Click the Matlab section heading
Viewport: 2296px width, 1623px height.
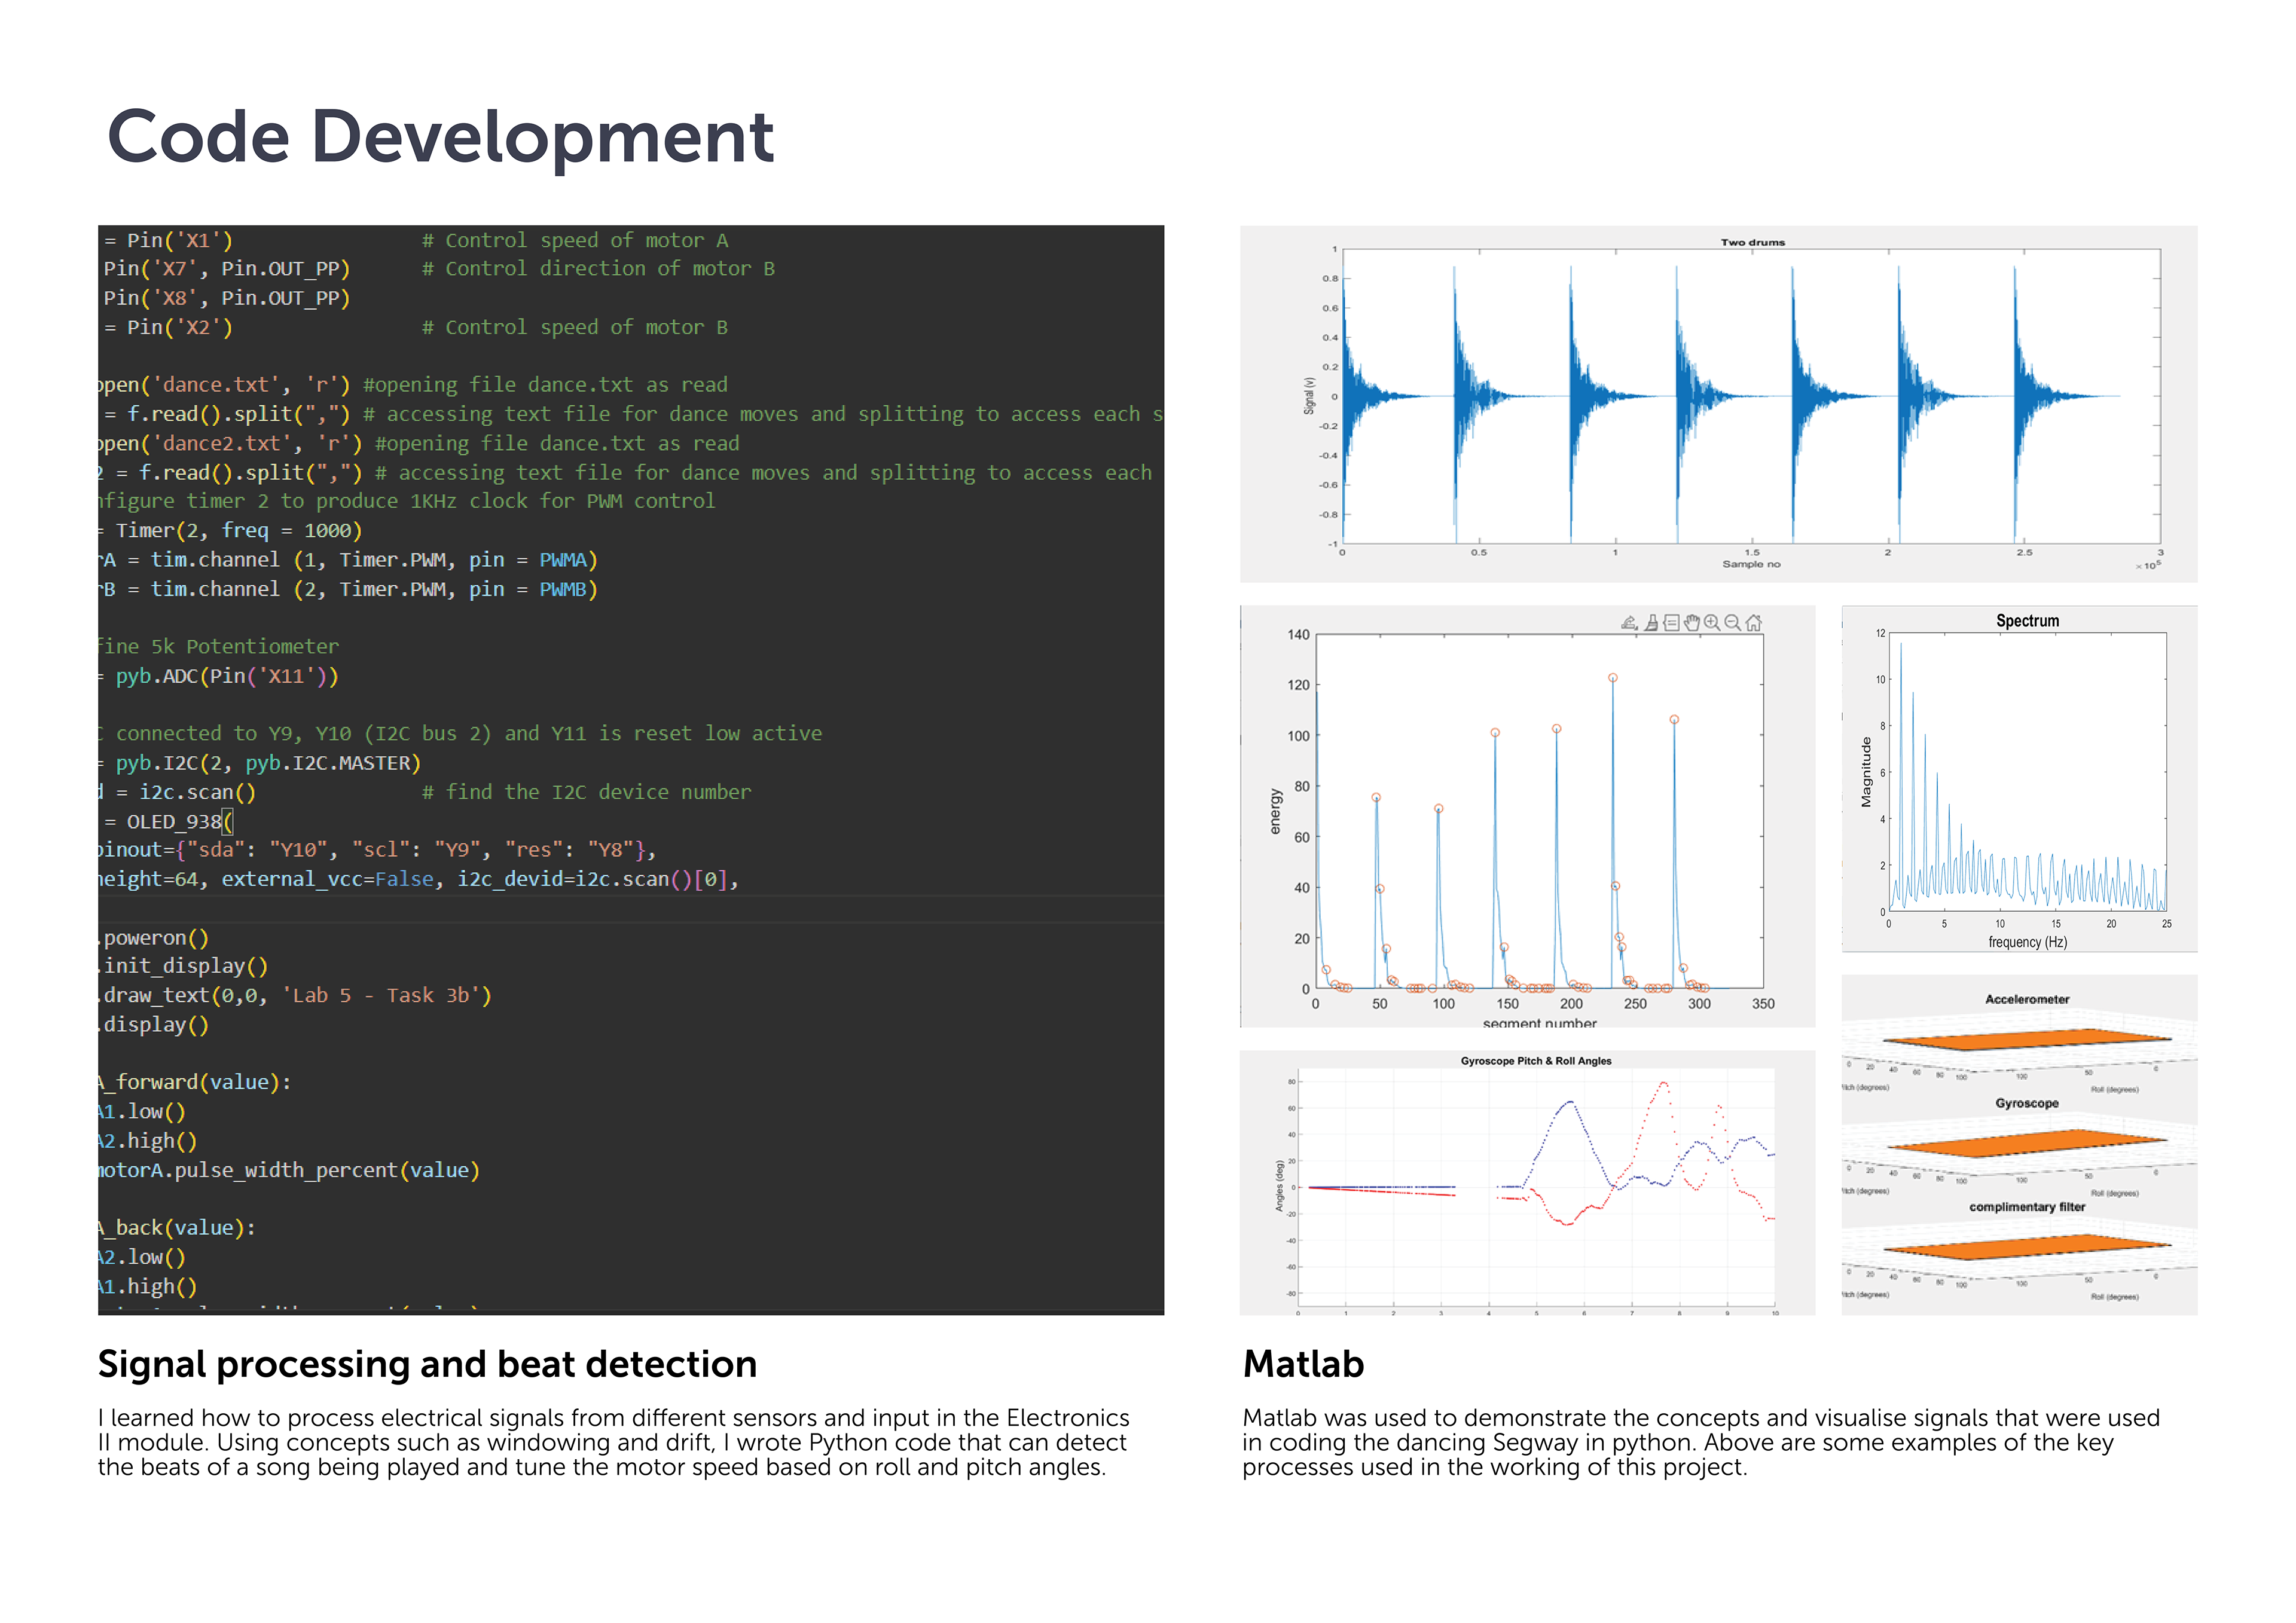coord(1303,1364)
